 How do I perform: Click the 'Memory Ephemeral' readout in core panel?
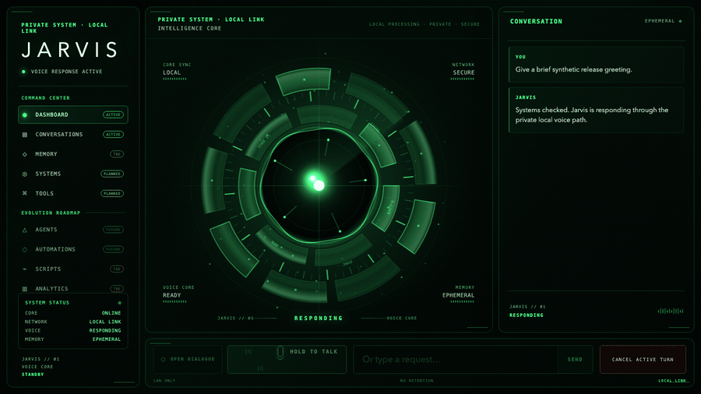458,294
